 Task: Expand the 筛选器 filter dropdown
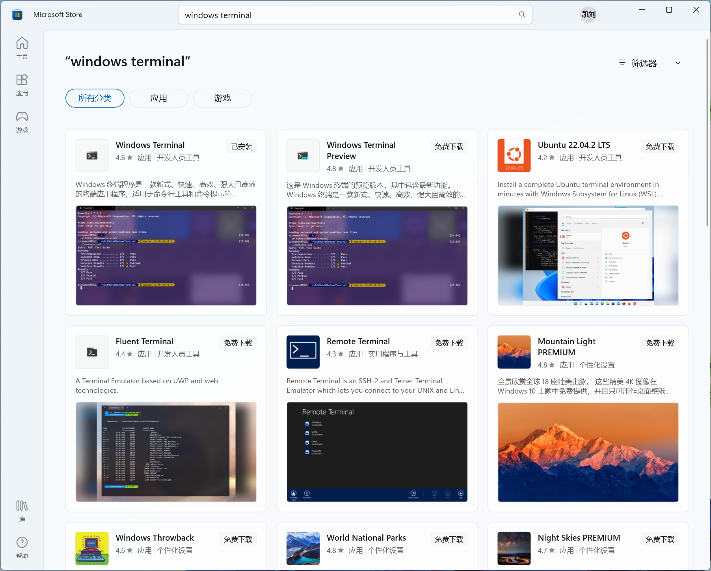click(x=644, y=63)
